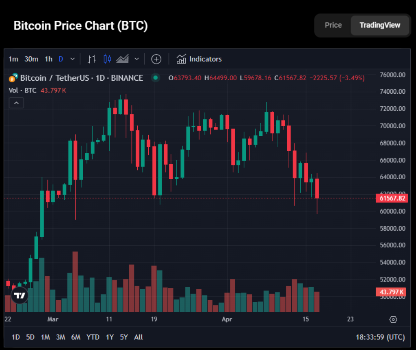416x350 pixels.
Task: Toggle the D daily interval
Action: point(61,59)
